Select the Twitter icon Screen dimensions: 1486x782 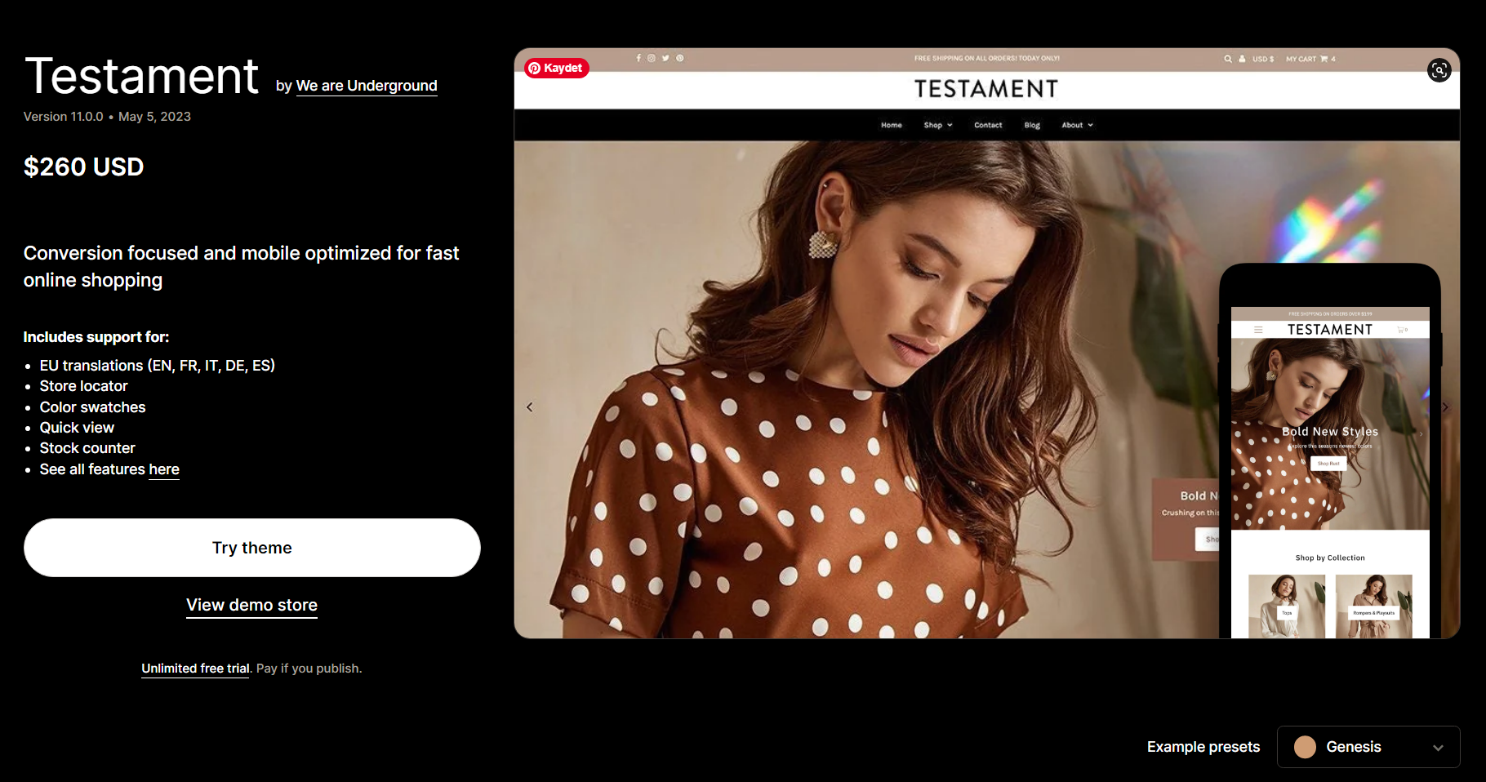665,58
